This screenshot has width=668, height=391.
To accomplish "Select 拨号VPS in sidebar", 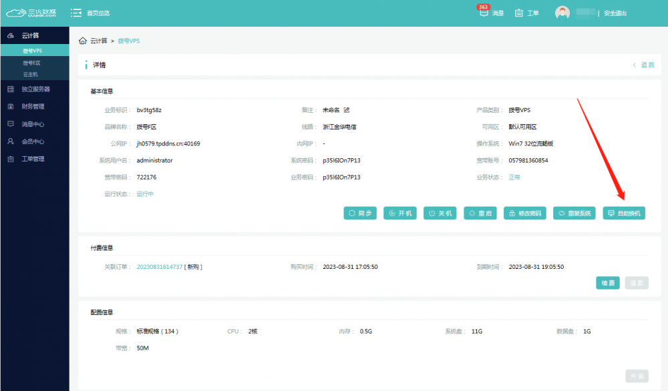I will tap(35, 50).
